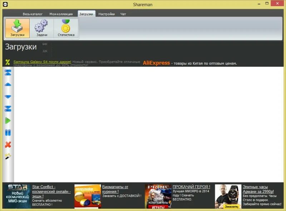Open the Статистика medal button

pyautogui.click(x=66, y=28)
